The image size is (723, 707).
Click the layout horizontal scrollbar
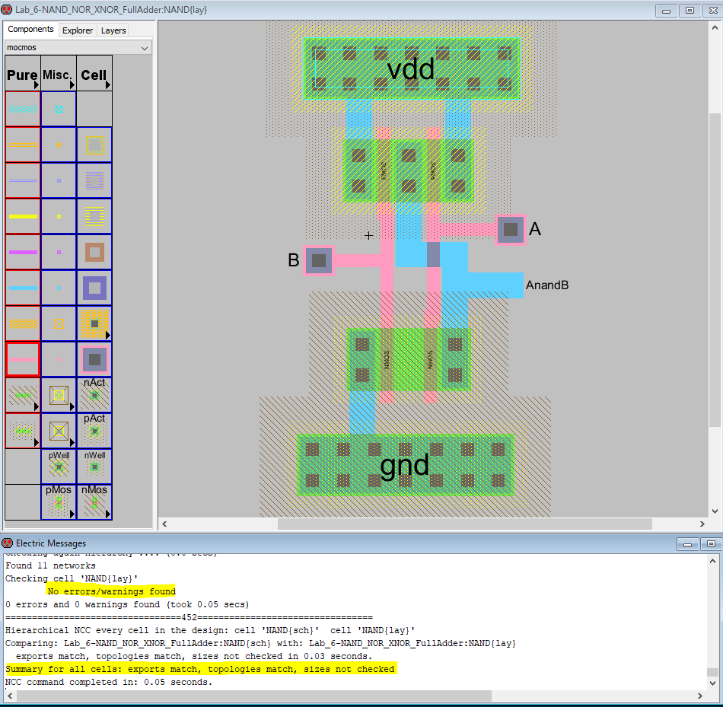pos(464,524)
